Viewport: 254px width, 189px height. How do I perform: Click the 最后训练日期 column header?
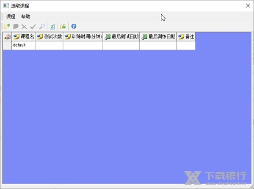coord(158,37)
